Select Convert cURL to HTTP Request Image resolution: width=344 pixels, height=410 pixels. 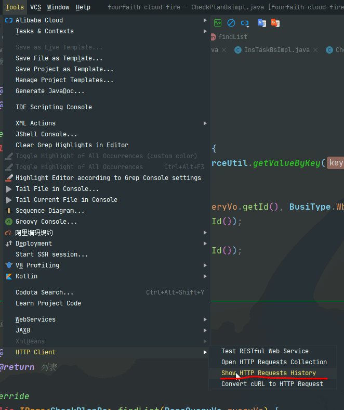tap(272, 384)
